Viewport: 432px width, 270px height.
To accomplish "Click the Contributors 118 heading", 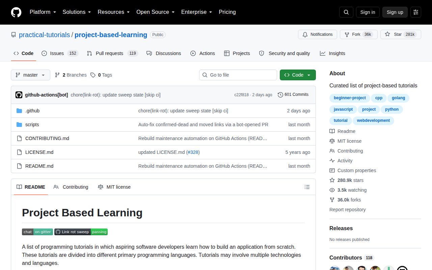I will 352,258.
